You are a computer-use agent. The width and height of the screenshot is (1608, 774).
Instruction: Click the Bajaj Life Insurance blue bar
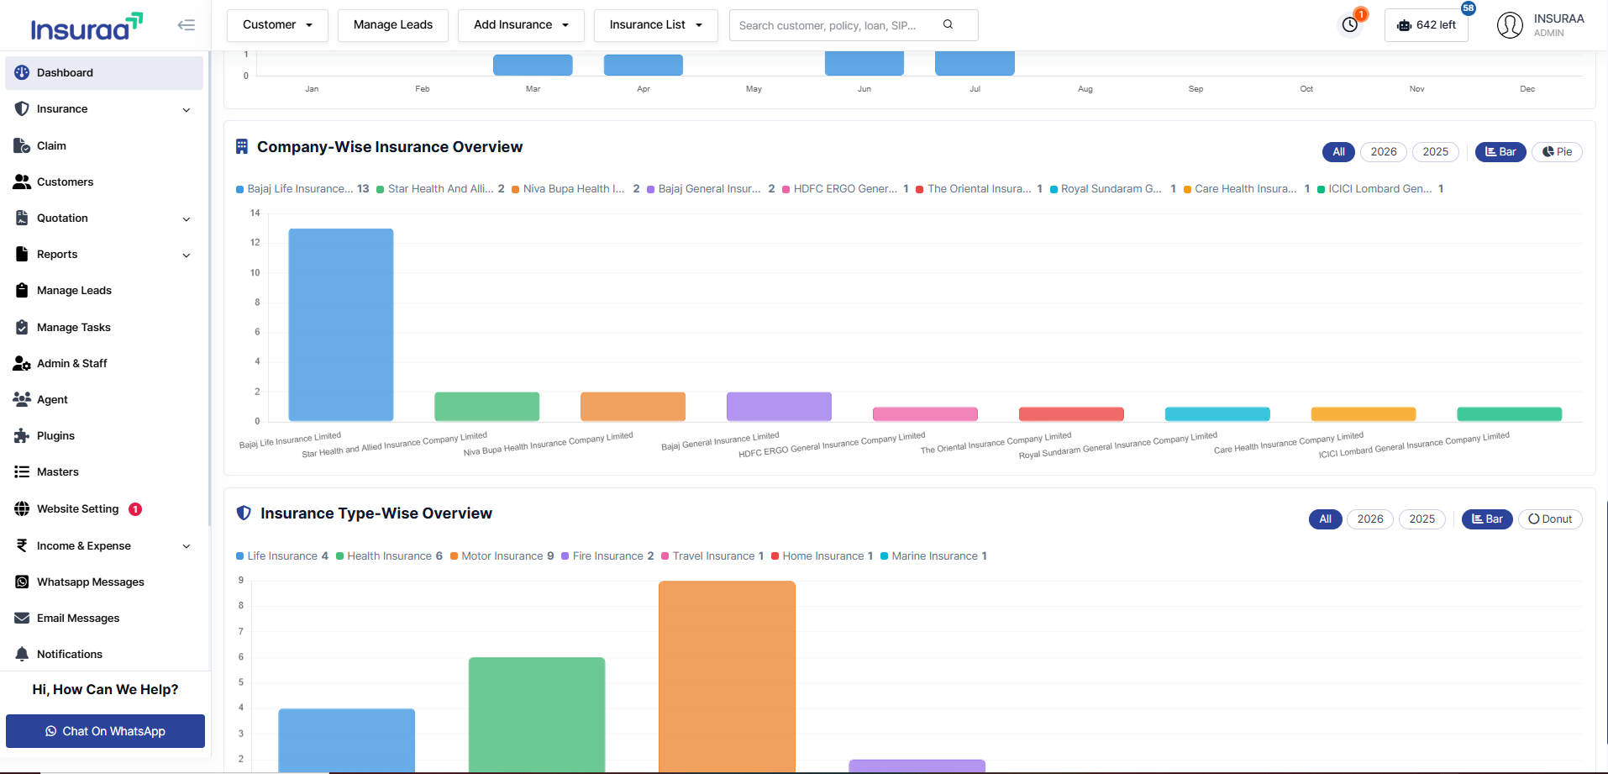(x=341, y=324)
